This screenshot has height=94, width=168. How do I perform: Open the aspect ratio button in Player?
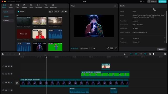pos(112,48)
